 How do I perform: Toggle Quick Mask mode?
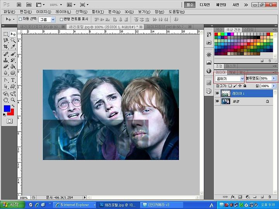coord(9,121)
